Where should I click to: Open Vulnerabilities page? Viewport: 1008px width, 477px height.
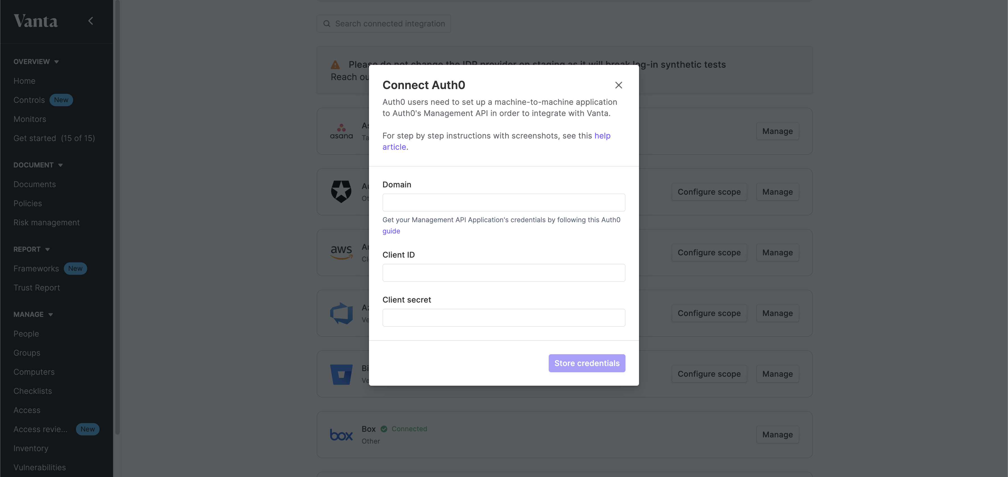[40, 468]
